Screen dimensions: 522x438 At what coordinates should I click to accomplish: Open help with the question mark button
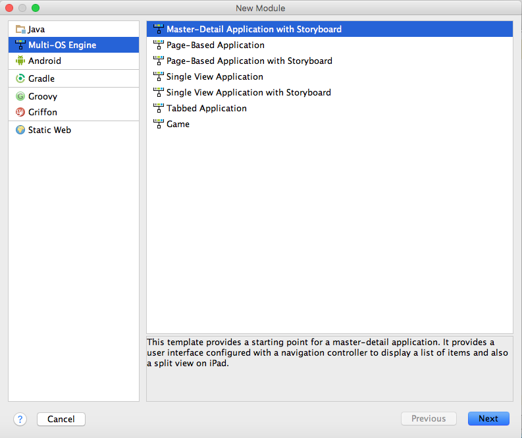pyautogui.click(x=20, y=419)
